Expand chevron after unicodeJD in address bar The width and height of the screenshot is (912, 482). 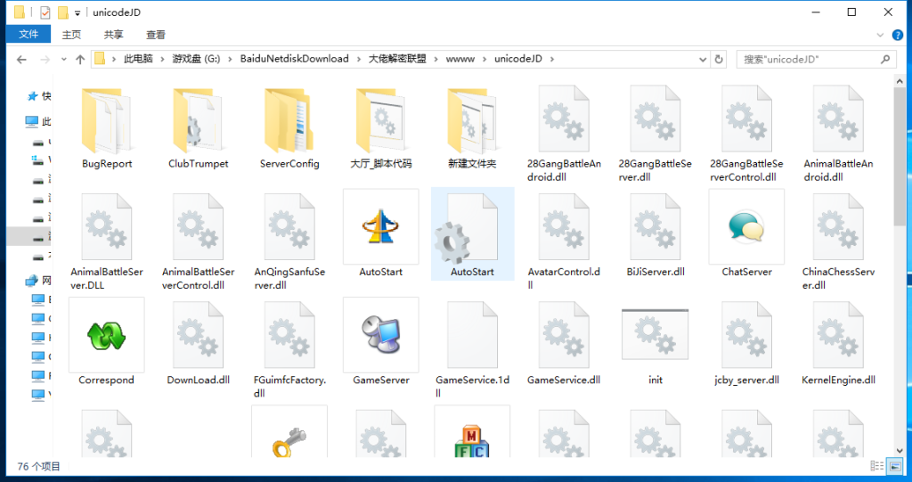(x=552, y=60)
